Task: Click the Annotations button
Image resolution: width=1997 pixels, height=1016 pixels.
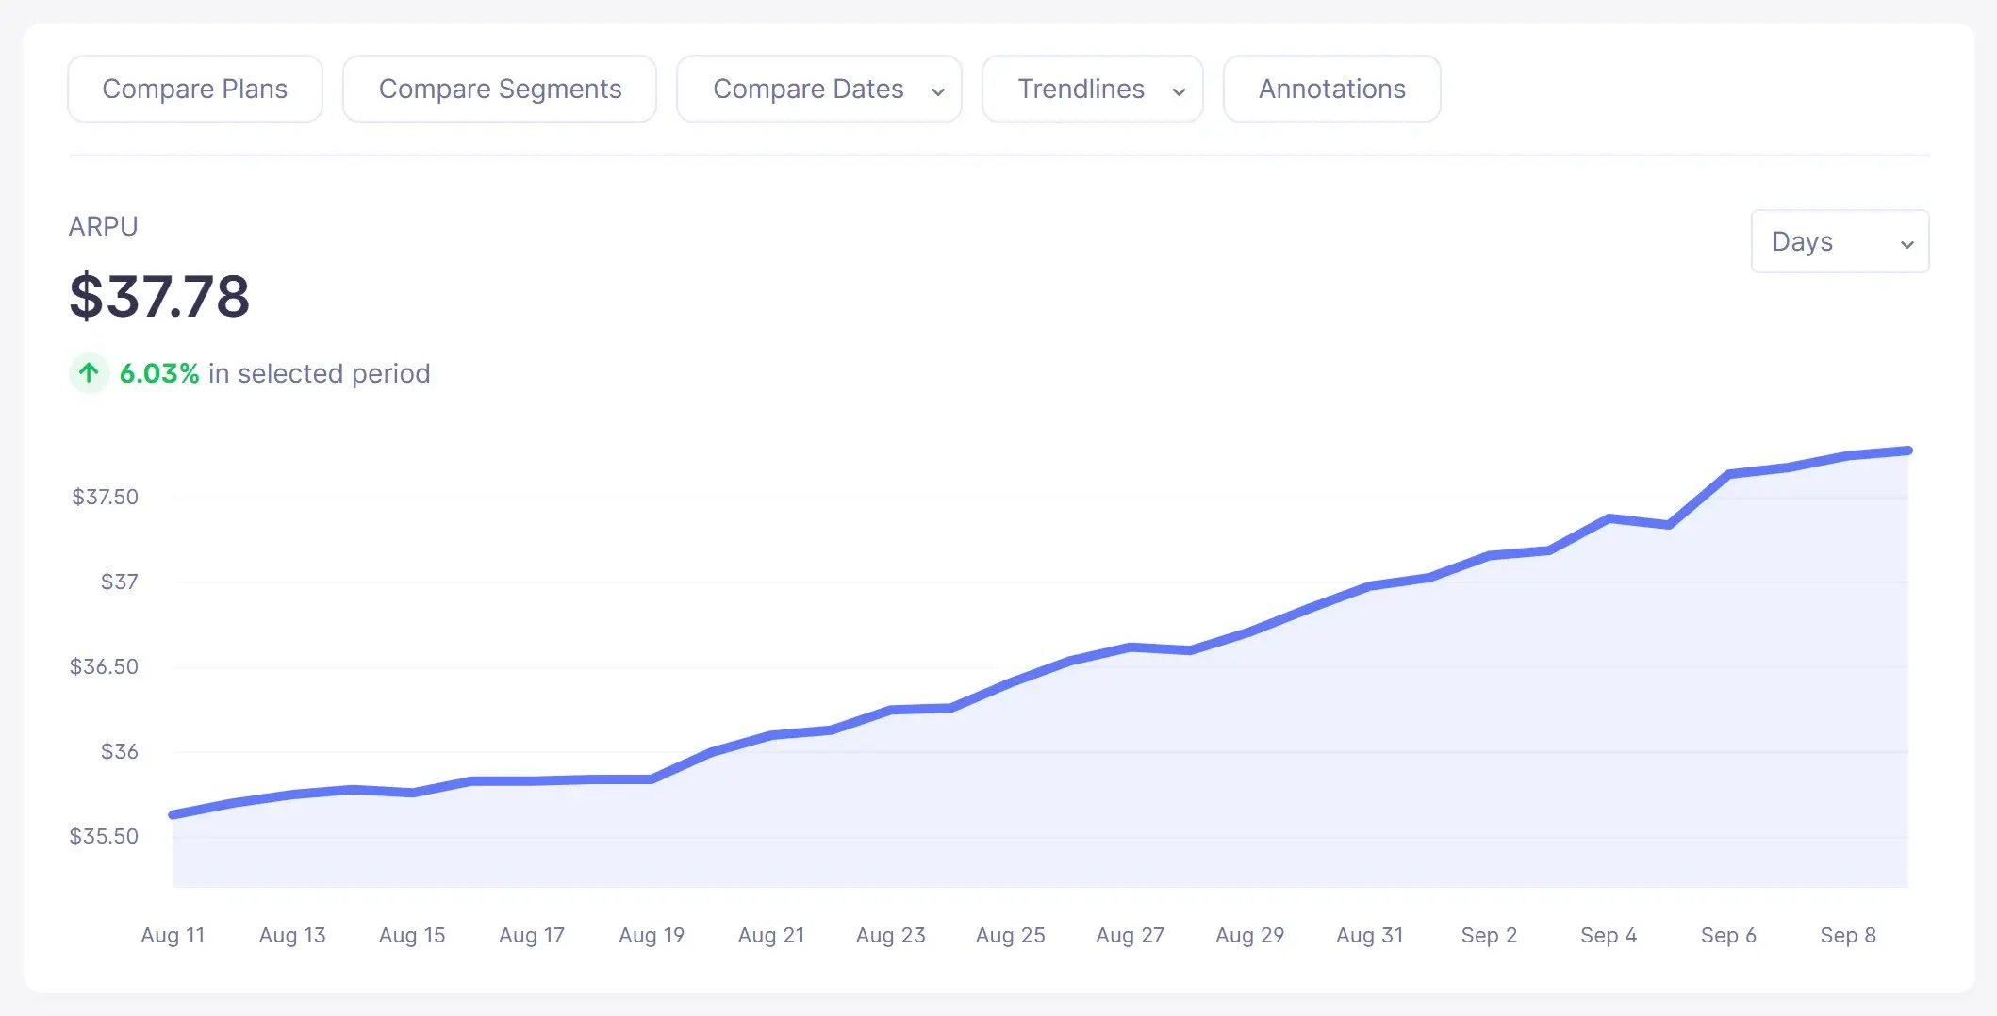Action: [1331, 89]
